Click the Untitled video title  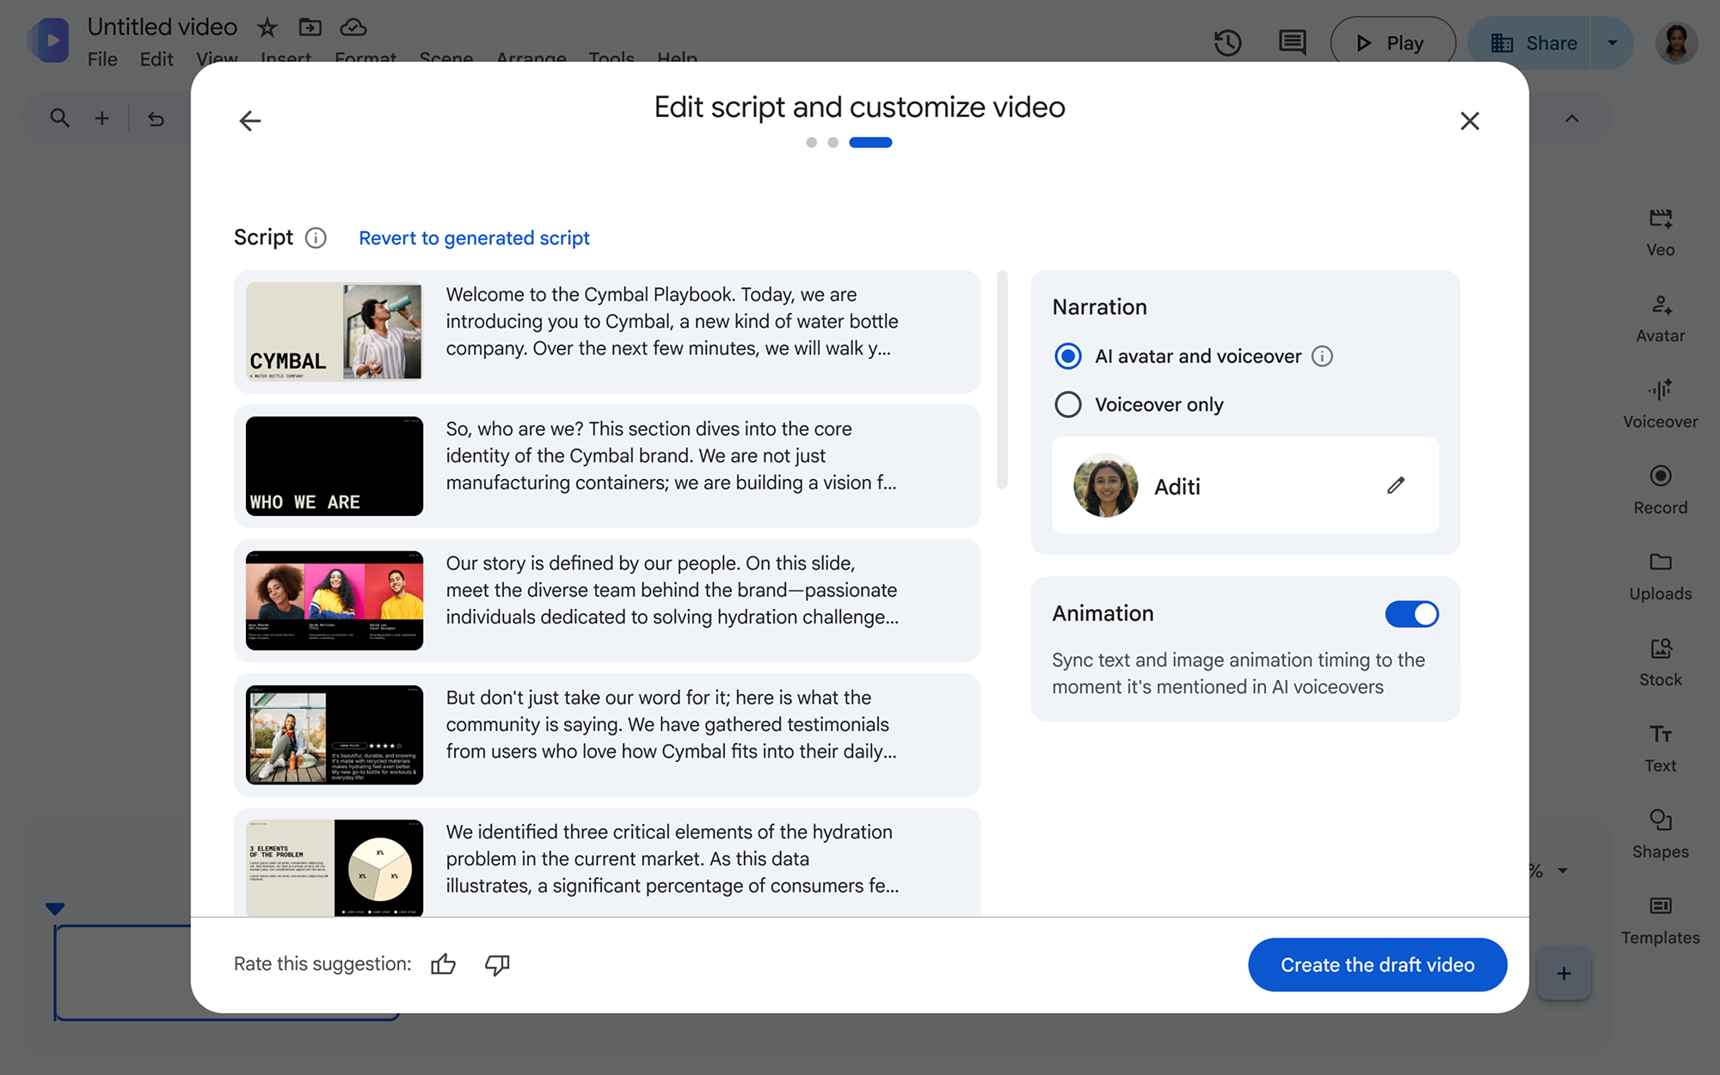[163, 27]
